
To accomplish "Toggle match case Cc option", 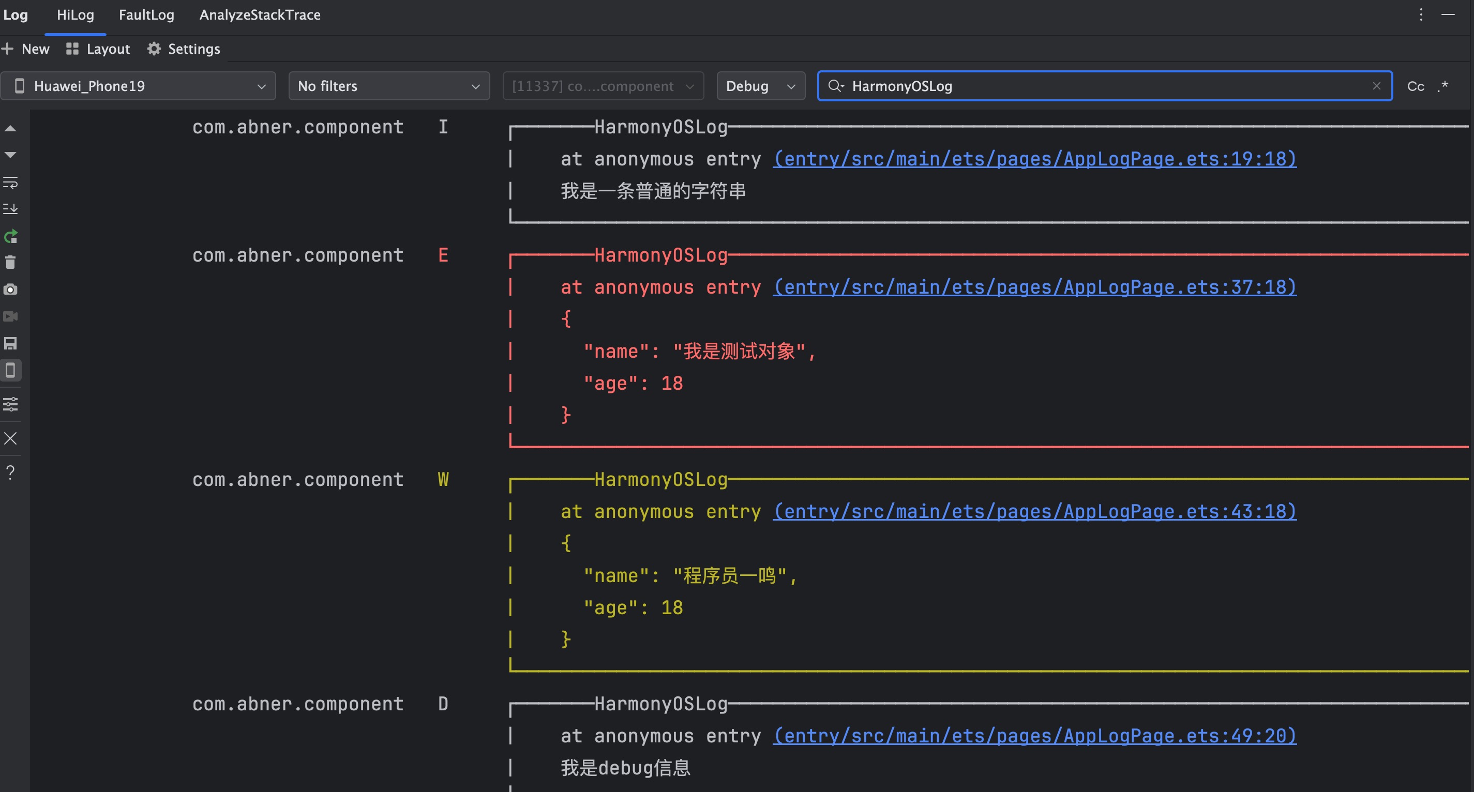I will point(1415,86).
